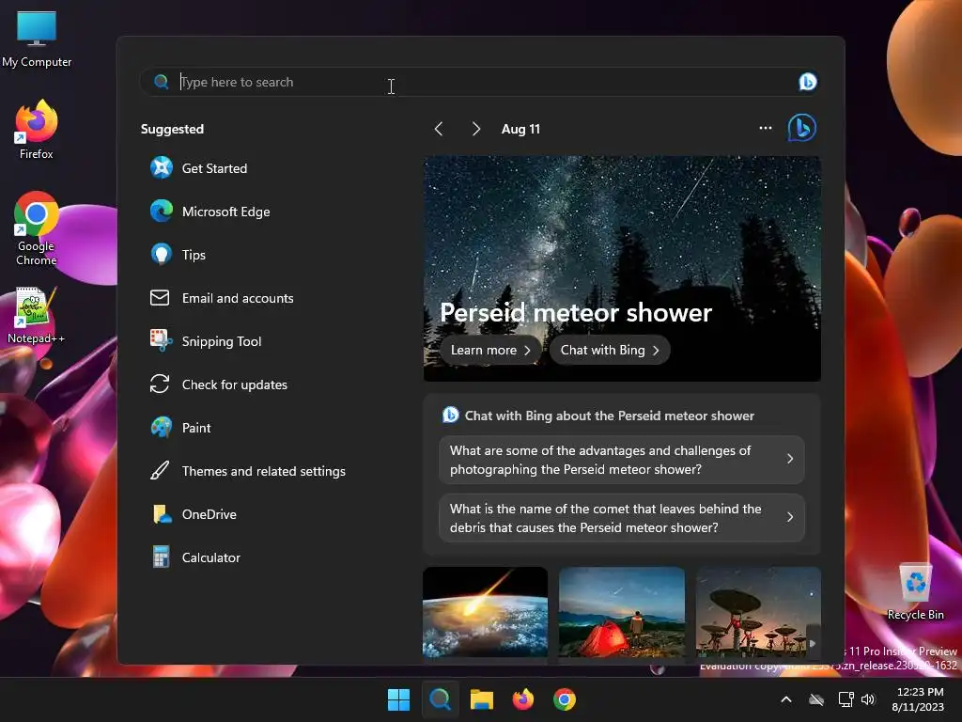Open the Windows Start button on taskbar

pos(398,699)
